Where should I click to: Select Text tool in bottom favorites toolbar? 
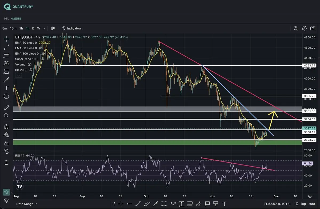coord(224,204)
